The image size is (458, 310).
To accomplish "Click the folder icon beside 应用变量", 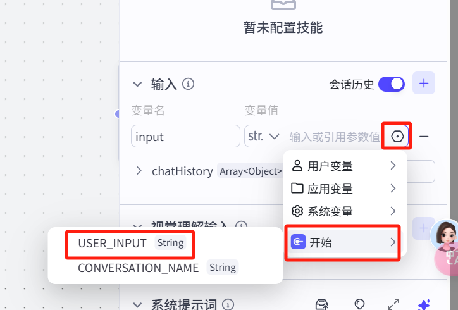I will coord(297,188).
